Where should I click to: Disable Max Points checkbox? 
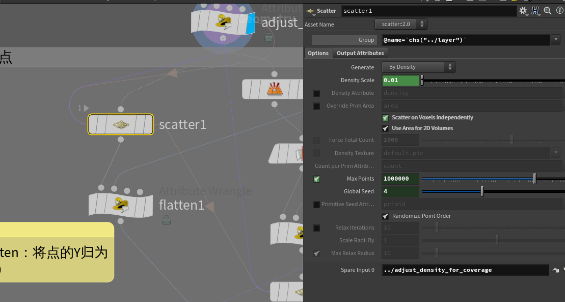point(316,179)
